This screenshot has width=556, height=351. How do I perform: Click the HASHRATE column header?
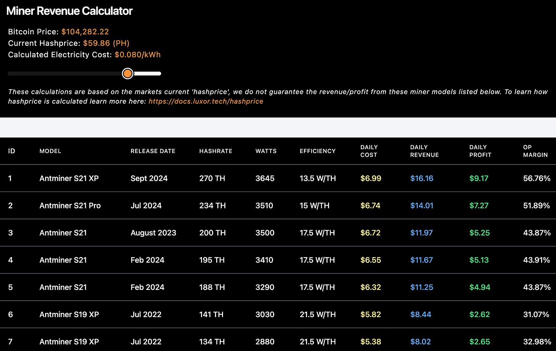216,151
